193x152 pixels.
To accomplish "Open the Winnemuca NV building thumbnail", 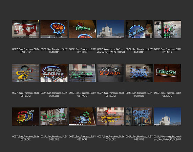I will point(111,29).
